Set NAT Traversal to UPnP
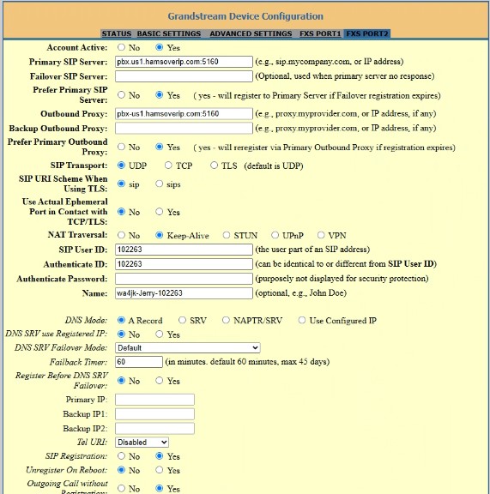Screen dimensions: 490x494 click(x=275, y=235)
